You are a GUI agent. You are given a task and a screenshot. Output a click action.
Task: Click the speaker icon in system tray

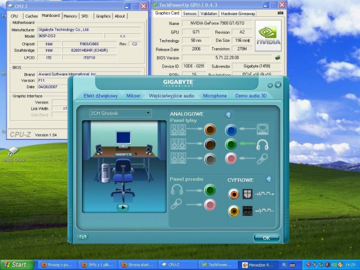pyautogui.click(x=327, y=265)
